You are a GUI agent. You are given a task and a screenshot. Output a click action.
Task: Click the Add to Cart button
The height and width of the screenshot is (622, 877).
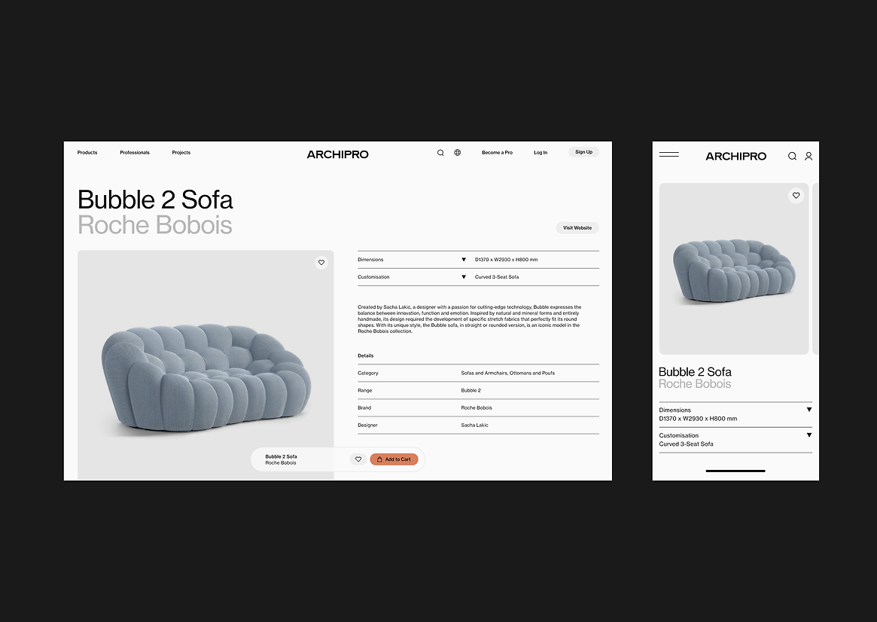(394, 459)
